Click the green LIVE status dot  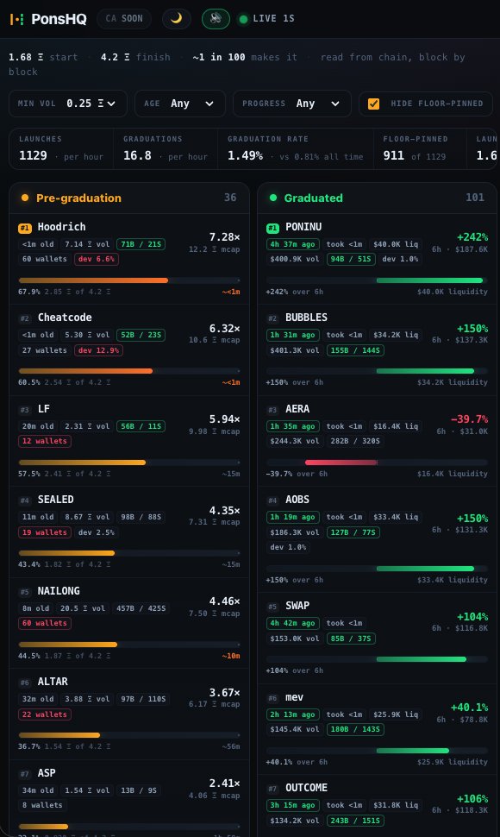point(244,19)
